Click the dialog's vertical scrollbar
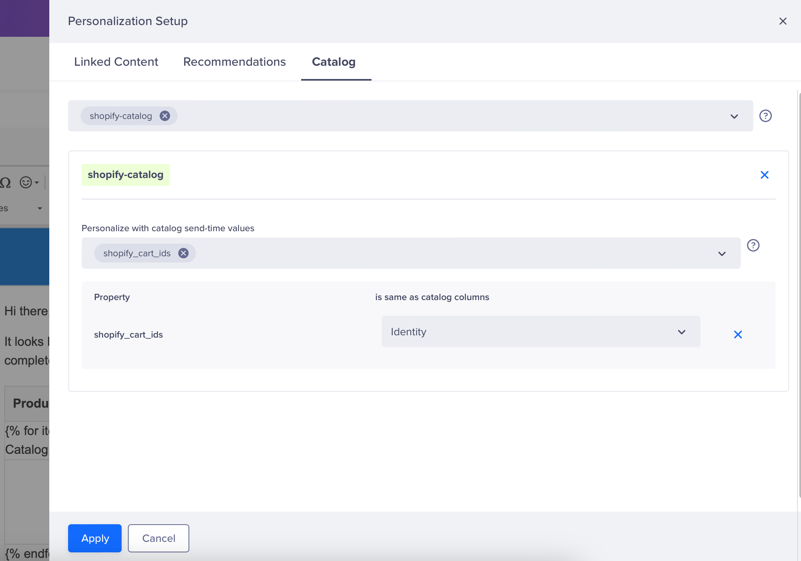The image size is (801, 561). tap(799, 295)
